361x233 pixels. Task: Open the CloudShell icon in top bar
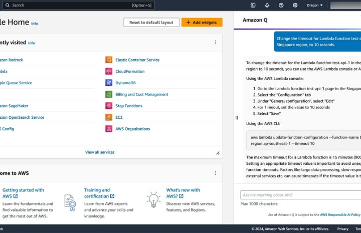pos(253,6)
